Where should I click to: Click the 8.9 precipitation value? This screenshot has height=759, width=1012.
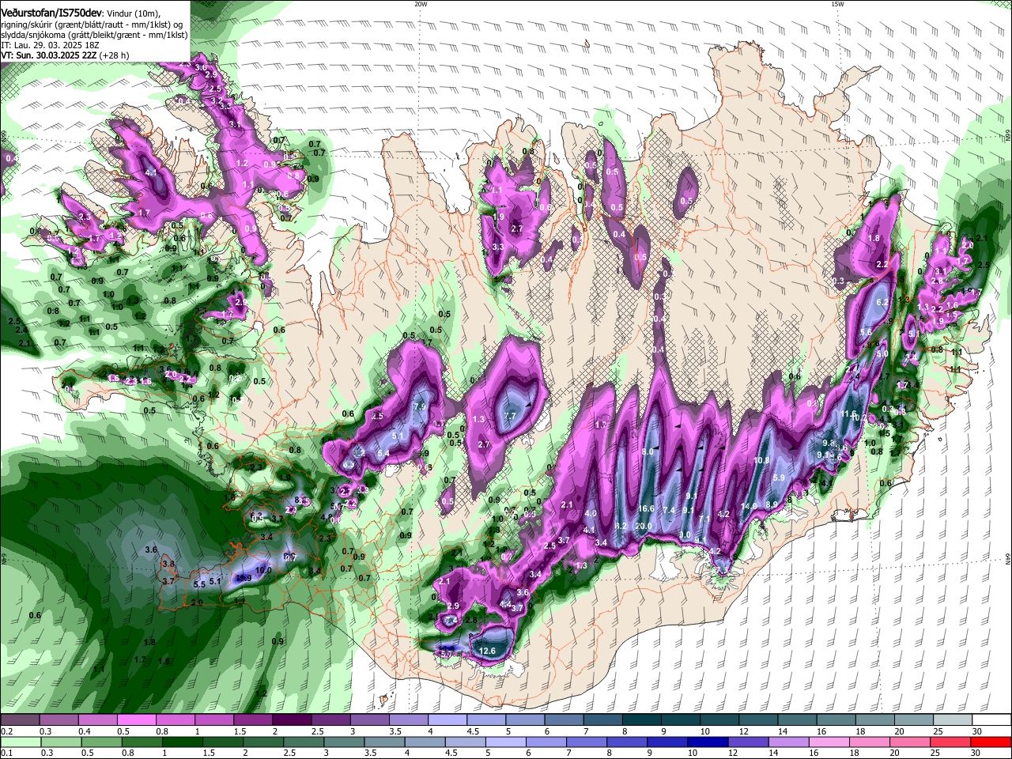(x=772, y=504)
